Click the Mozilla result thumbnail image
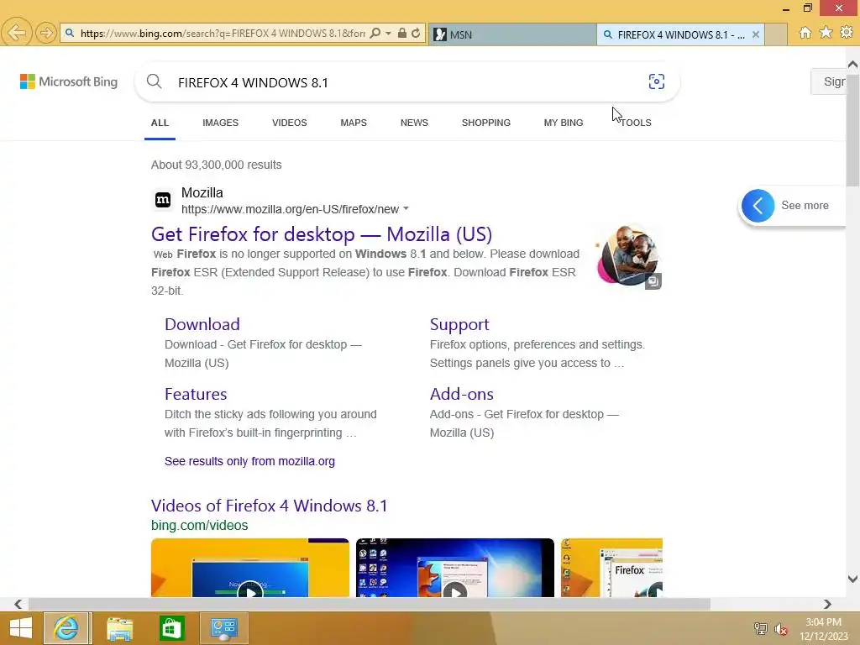 [x=628, y=255]
